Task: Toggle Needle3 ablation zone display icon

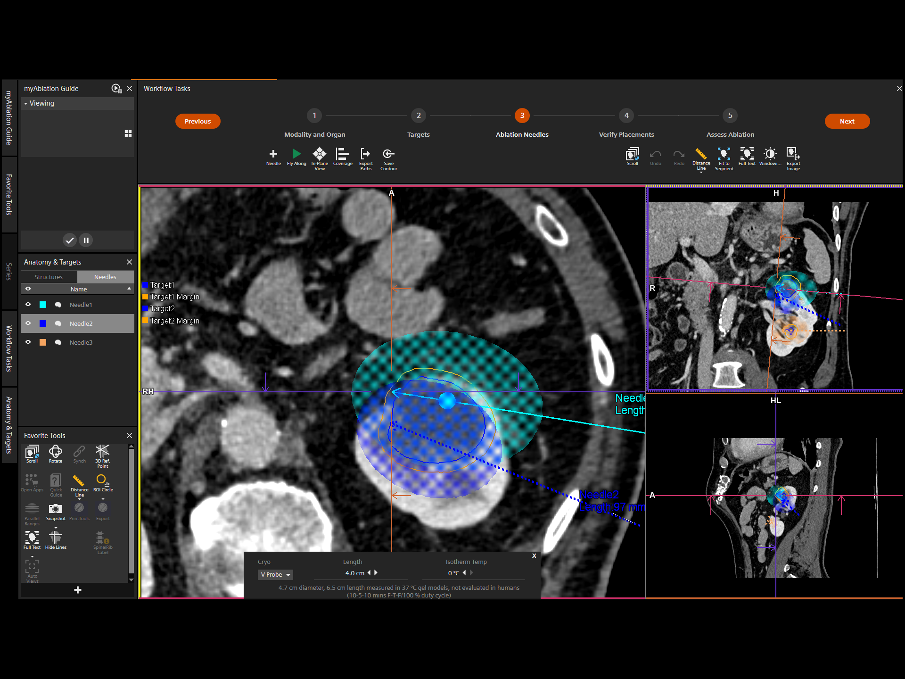Action: 58,342
